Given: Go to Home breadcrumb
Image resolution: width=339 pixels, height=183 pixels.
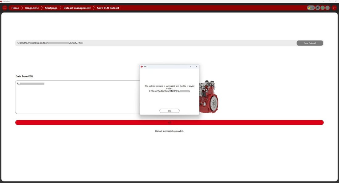Looking at the screenshot, I should pos(15,8).
